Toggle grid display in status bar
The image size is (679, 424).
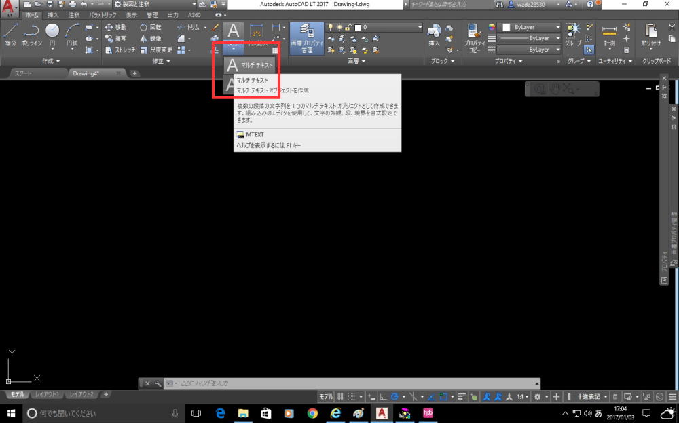click(x=341, y=397)
